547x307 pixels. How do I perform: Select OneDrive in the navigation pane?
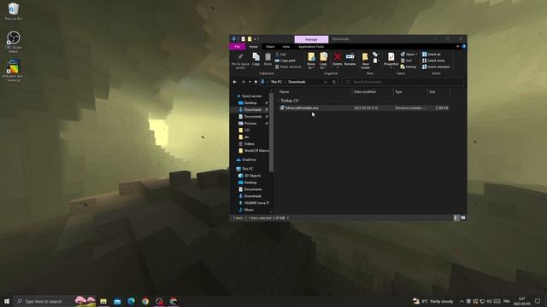(249, 159)
